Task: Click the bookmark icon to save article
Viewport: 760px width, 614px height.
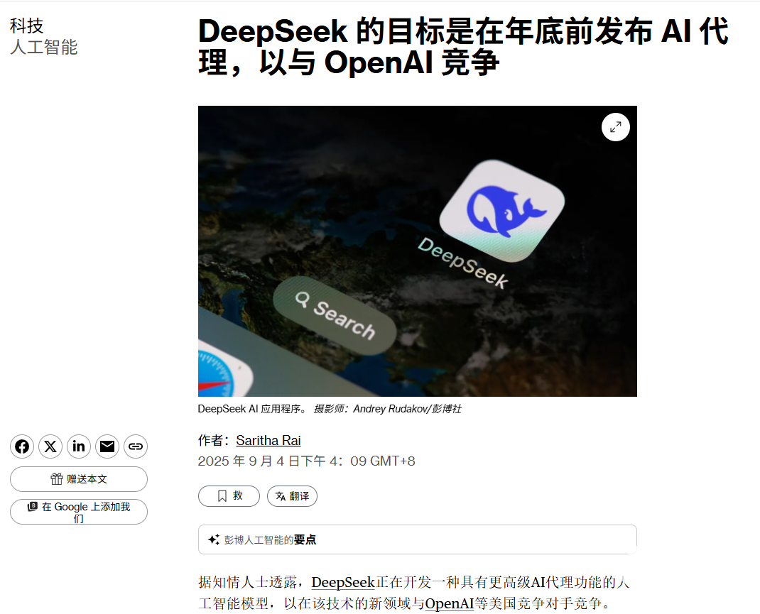Action: pos(222,496)
